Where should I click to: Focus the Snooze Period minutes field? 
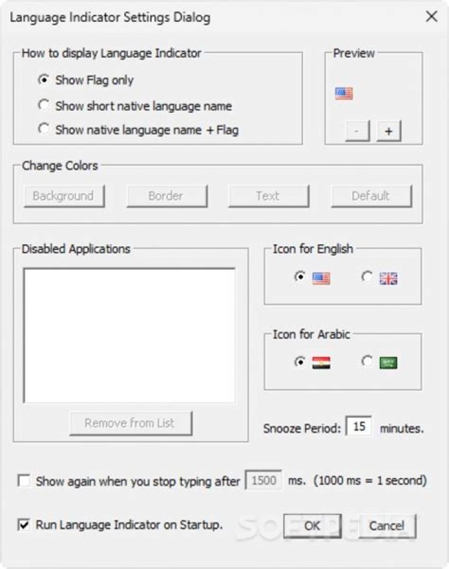tap(359, 426)
